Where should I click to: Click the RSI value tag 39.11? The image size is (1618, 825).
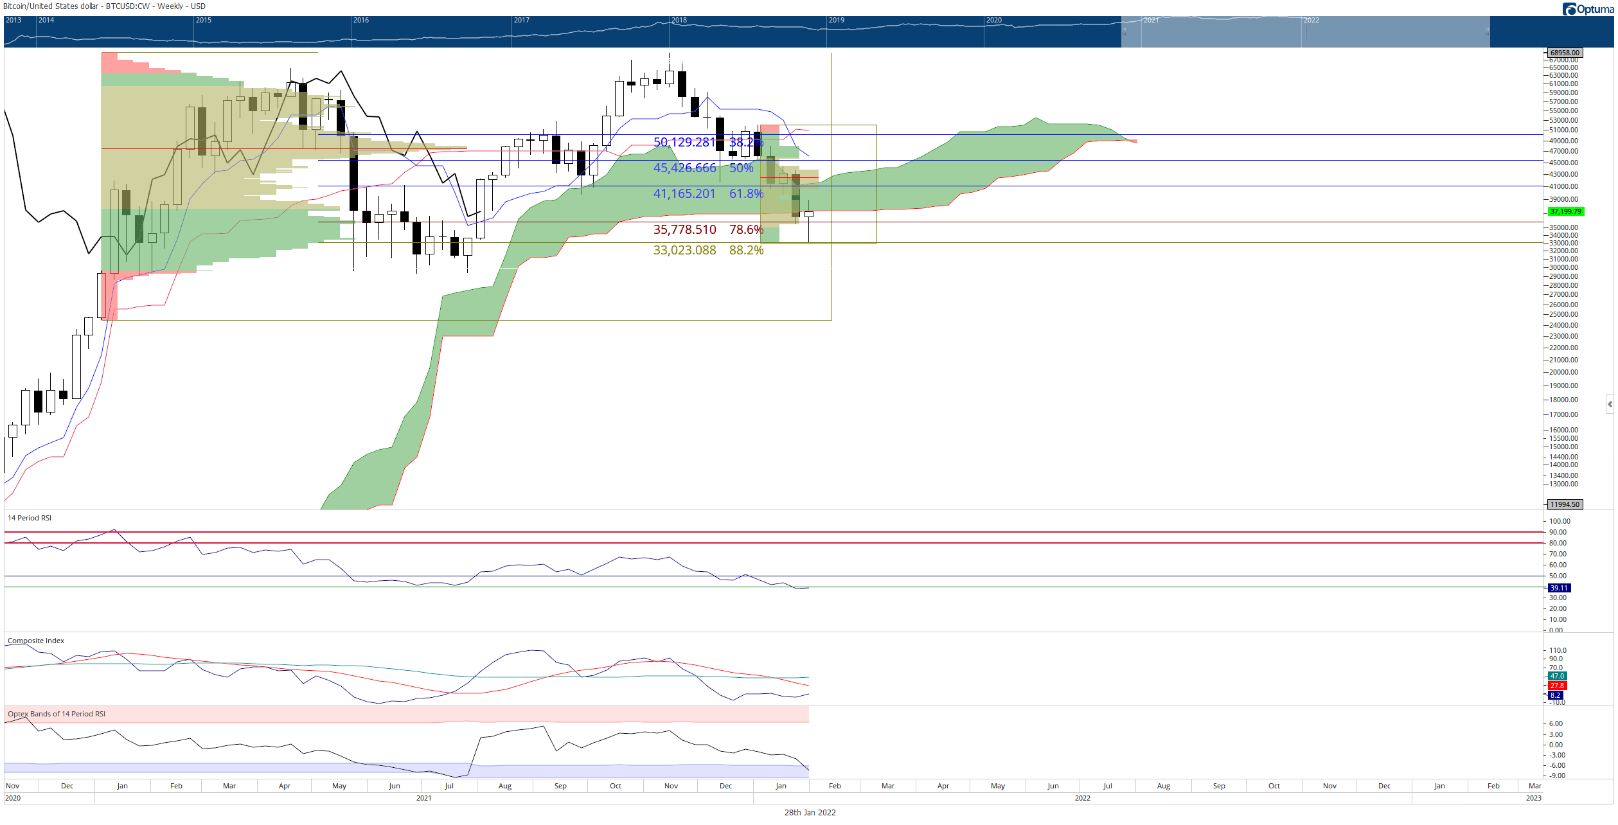pos(1559,588)
